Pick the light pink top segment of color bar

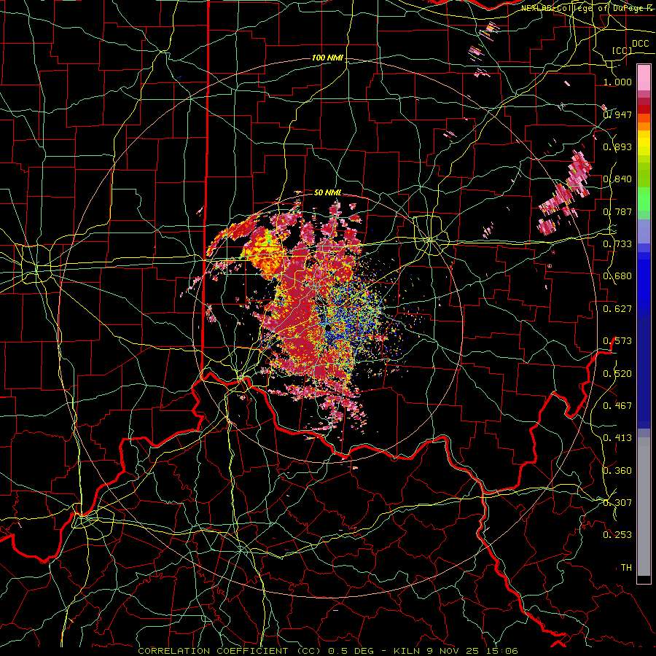(644, 77)
